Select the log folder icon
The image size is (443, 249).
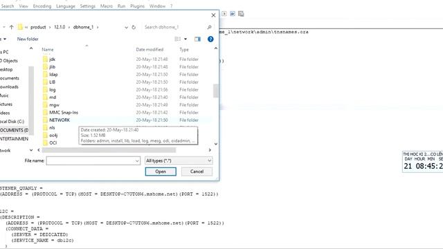click(x=45, y=90)
